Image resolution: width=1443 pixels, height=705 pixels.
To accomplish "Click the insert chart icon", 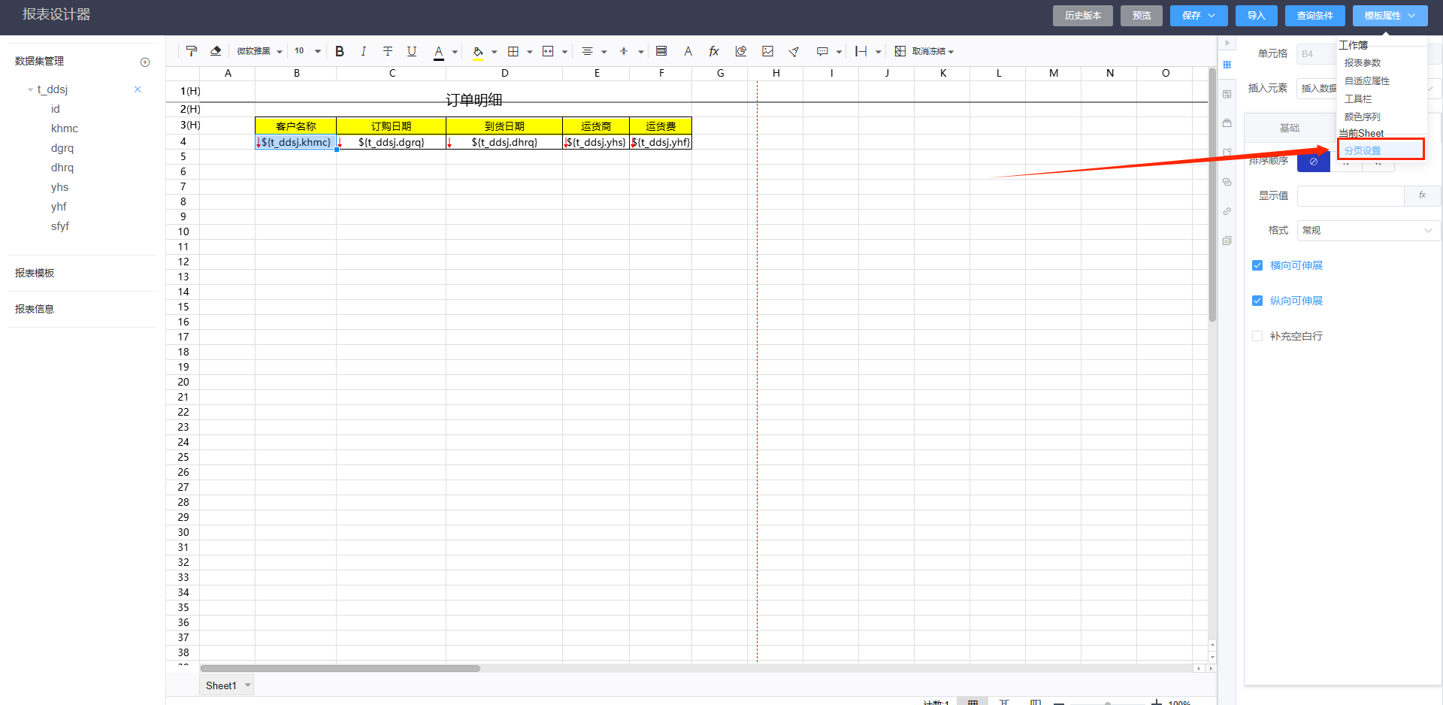I will click(741, 51).
